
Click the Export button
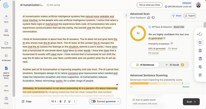tap(190, 16)
